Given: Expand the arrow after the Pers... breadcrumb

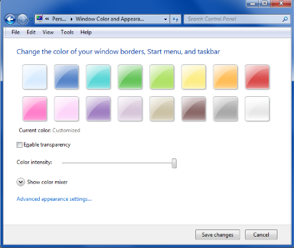Looking at the screenshot, I should [72, 19].
